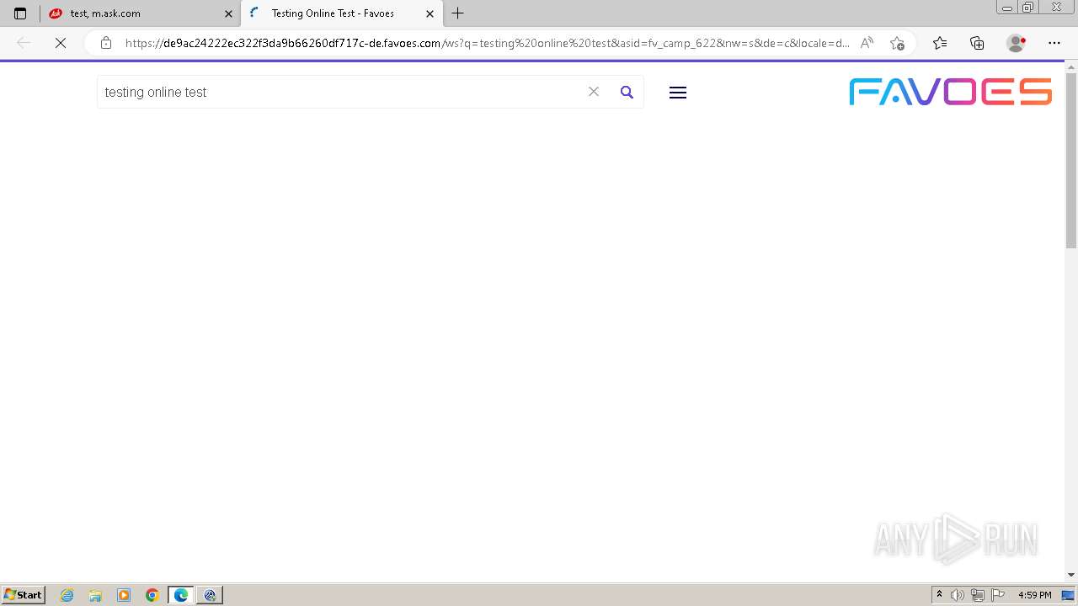Image resolution: width=1078 pixels, height=606 pixels.
Task: Open media player from taskbar
Action: (124, 595)
